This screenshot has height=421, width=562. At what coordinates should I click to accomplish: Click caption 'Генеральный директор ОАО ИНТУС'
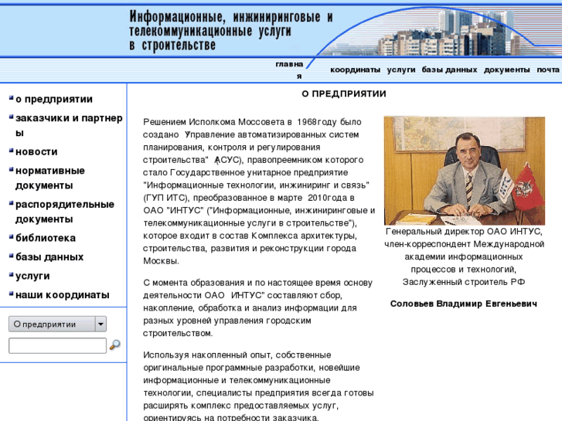tap(464, 232)
